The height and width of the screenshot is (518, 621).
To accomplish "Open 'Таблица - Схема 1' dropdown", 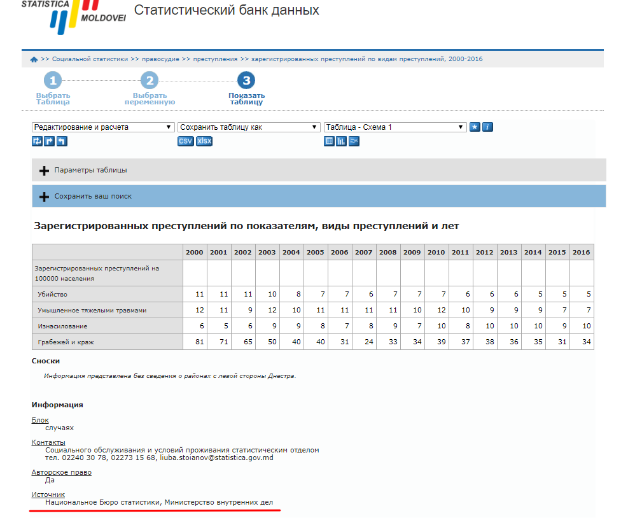I will pyautogui.click(x=395, y=127).
